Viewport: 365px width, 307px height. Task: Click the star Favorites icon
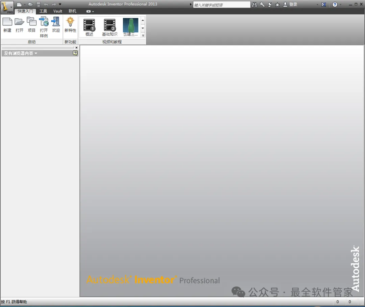277,4
